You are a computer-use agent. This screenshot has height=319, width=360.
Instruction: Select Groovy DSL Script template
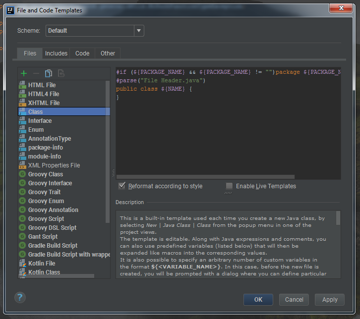[x=64, y=227]
